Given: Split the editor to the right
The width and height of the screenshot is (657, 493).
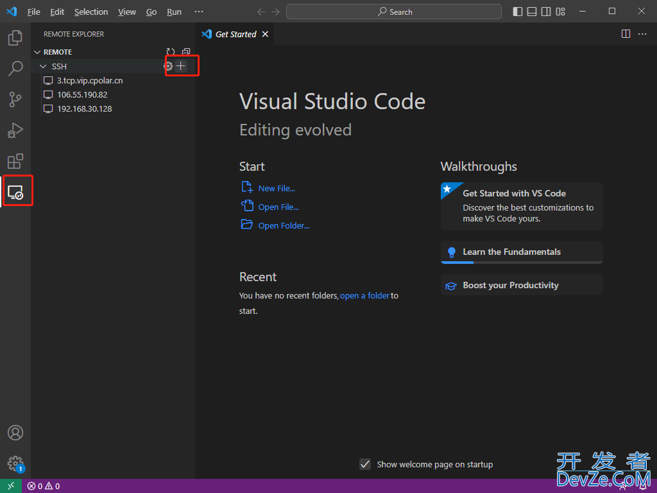Looking at the screenshot, I should tap(626, 34).
